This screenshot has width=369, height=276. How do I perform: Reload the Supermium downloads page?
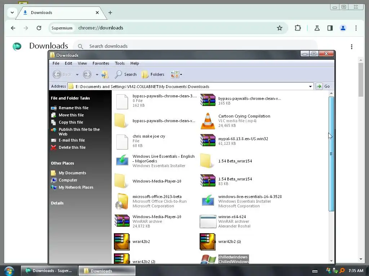click(39, 28)
